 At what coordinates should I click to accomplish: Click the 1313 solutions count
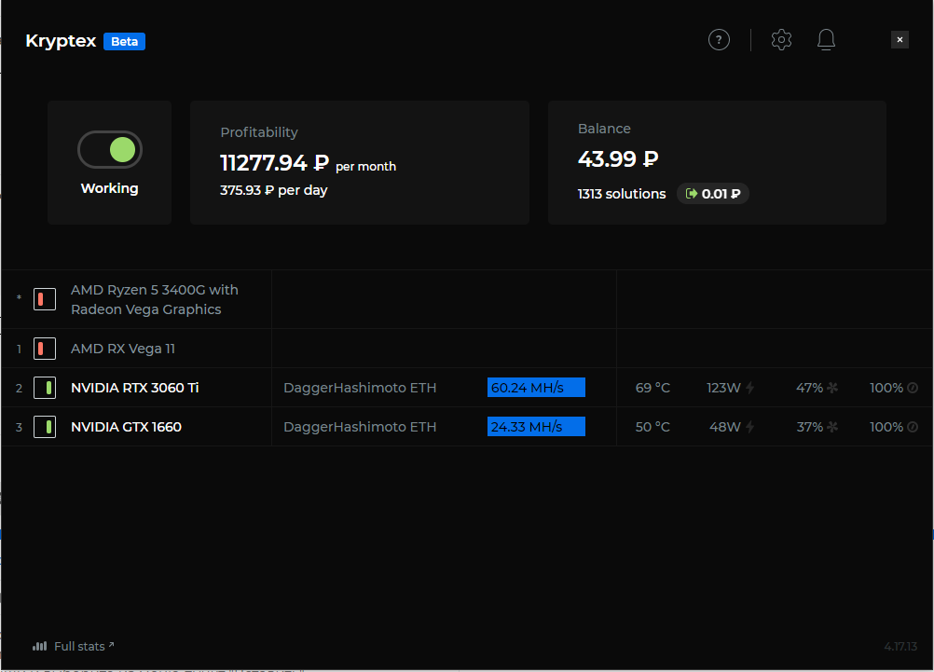tap(622, 194)
